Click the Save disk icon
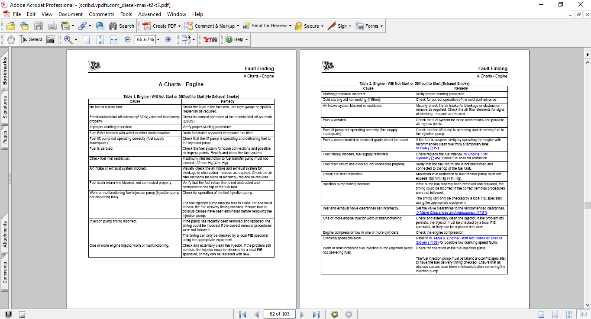This screenshot has height=319, width=591. point(39,26)
